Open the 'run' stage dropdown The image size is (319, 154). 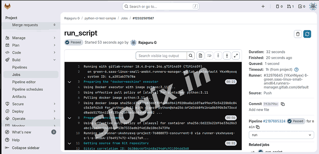[281, 135]
